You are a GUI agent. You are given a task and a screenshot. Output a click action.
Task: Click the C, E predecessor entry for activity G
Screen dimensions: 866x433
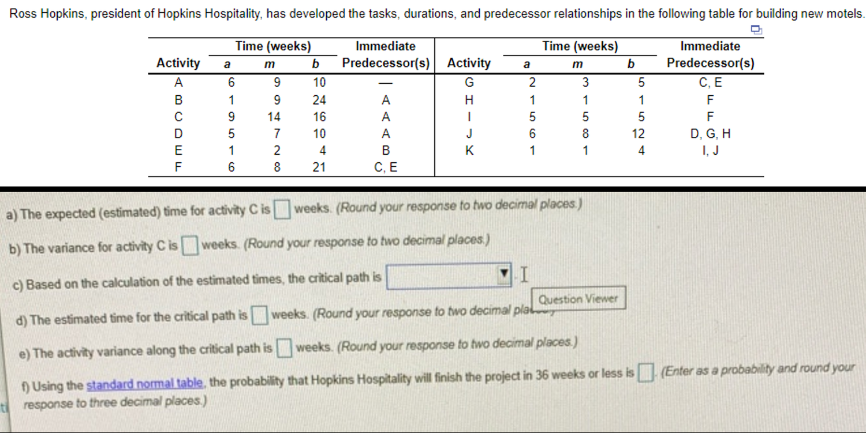pos(710,82)
